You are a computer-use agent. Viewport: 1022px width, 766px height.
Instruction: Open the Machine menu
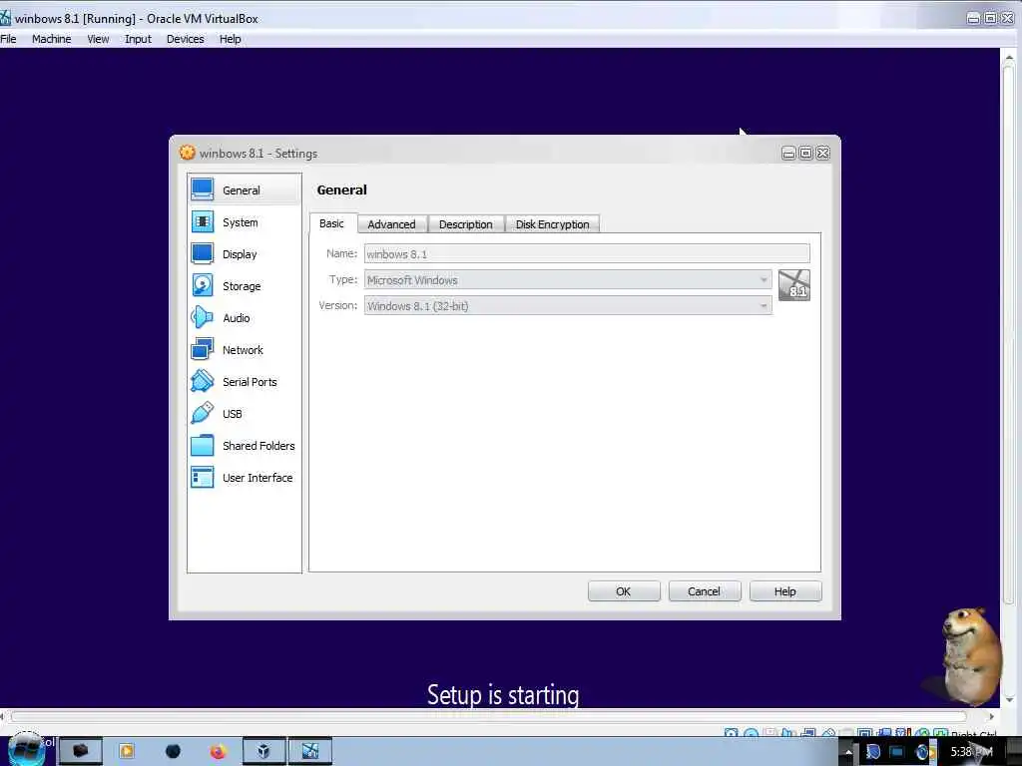tap(52, 39)
